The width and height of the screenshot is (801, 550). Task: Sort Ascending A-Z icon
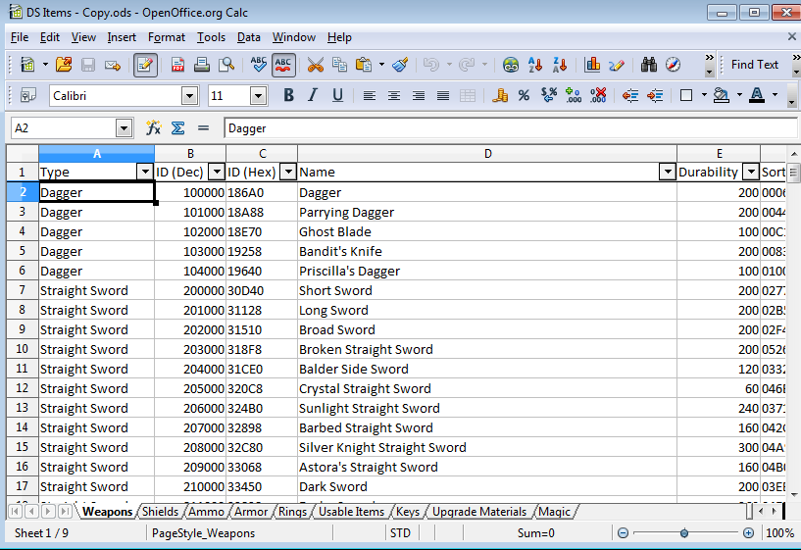(535, 65)
